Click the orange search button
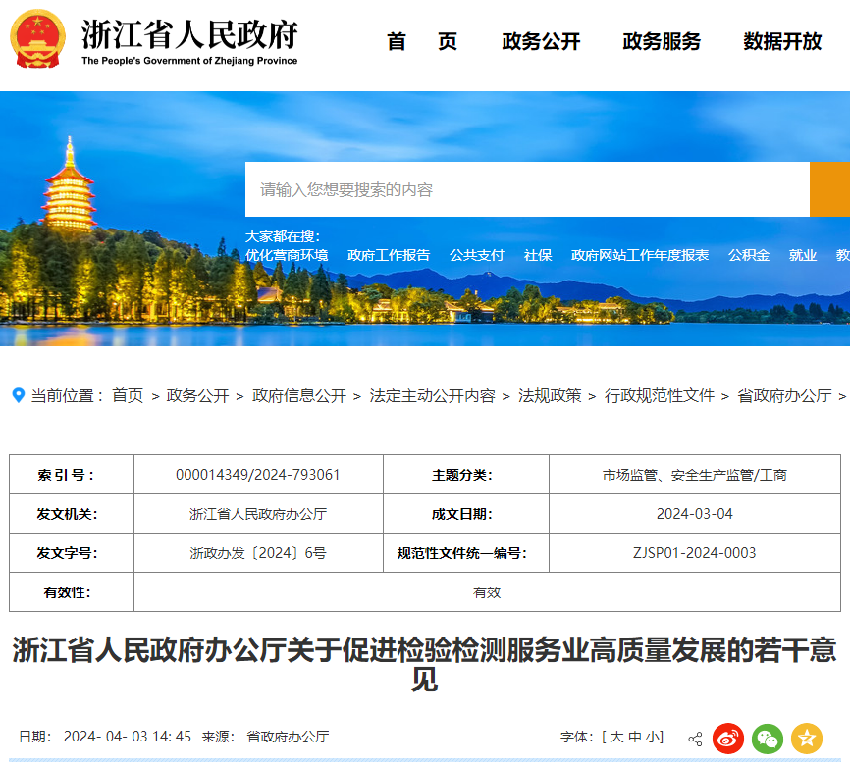The width and height of the screenshot is (850, 767). pos(829,189)
